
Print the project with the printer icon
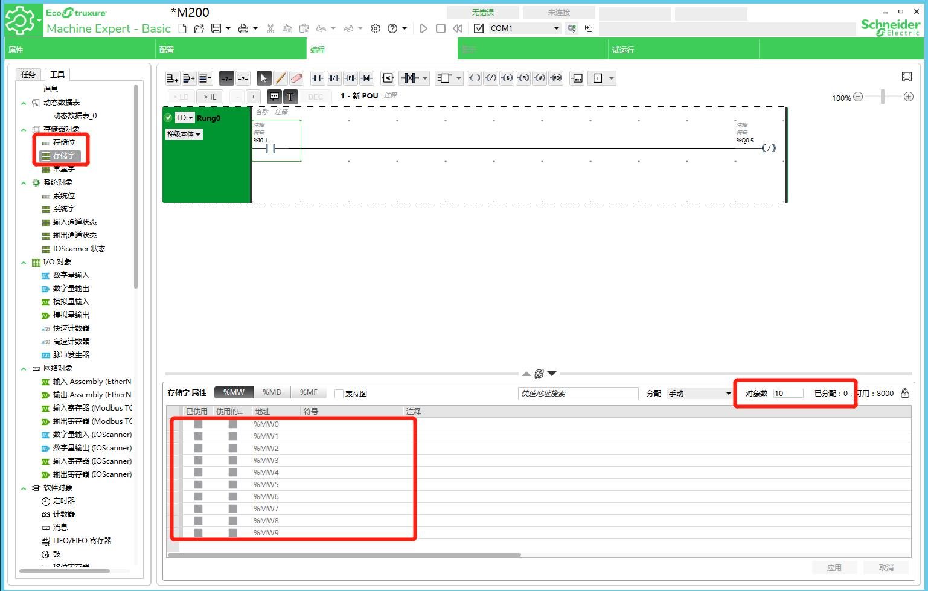tap(243, 28)
